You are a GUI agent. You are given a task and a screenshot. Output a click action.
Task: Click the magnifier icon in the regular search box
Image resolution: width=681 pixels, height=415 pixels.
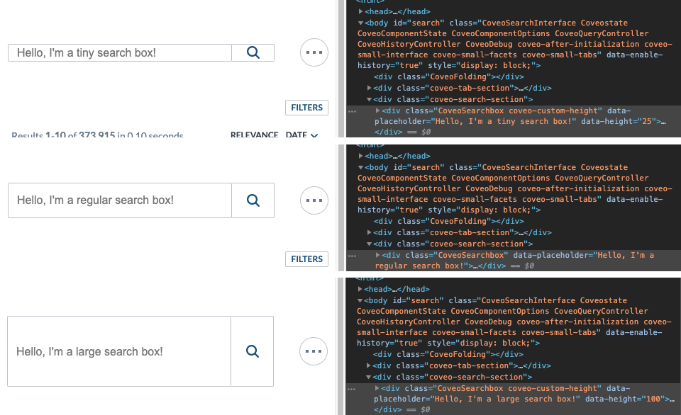click(253, 200)
